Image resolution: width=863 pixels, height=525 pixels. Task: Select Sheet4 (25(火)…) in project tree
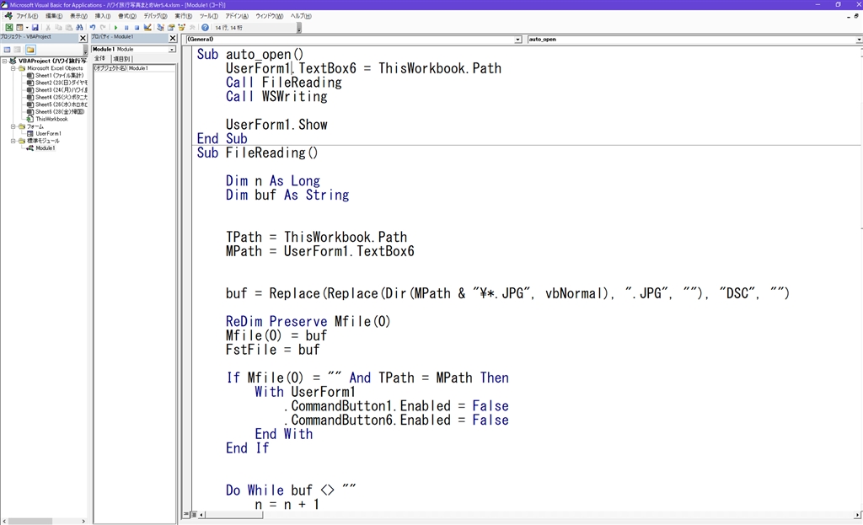[56, 98]
